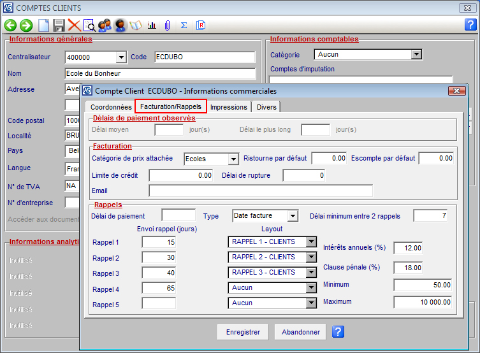Image resolution: width=480 pixels, height=353 pixels.
Task: Click the Enregistrer button
Action: (x=243, y=332)
